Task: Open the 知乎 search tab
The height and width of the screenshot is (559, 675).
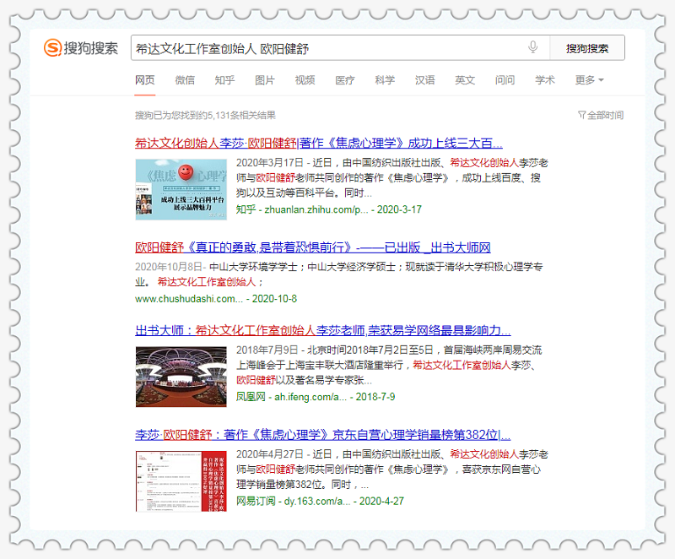Action: 224,80
